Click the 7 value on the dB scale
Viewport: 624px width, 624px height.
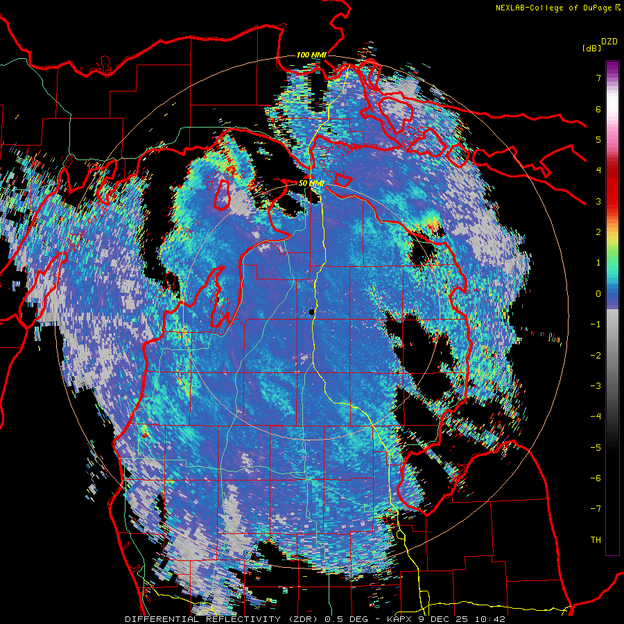598,78
